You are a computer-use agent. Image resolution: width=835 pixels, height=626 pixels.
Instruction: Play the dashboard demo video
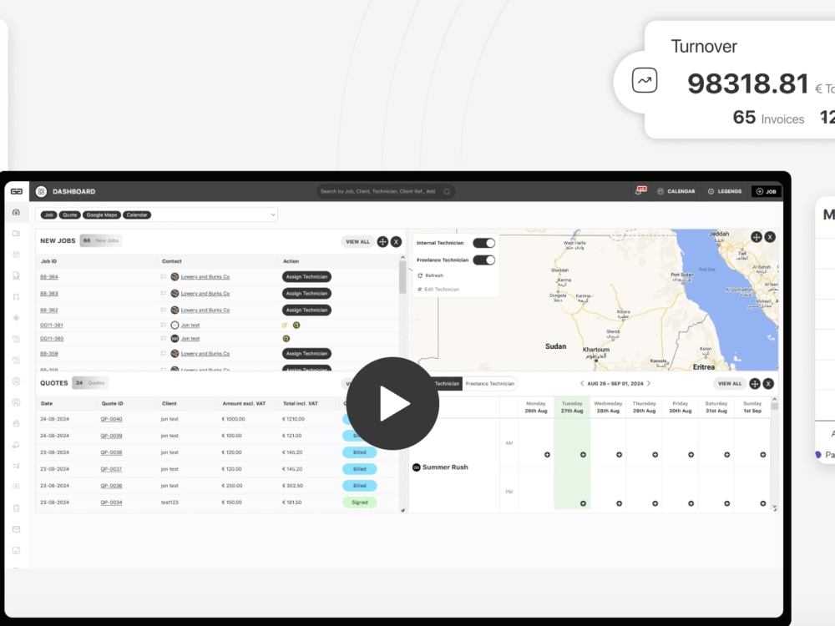[392, 403]
